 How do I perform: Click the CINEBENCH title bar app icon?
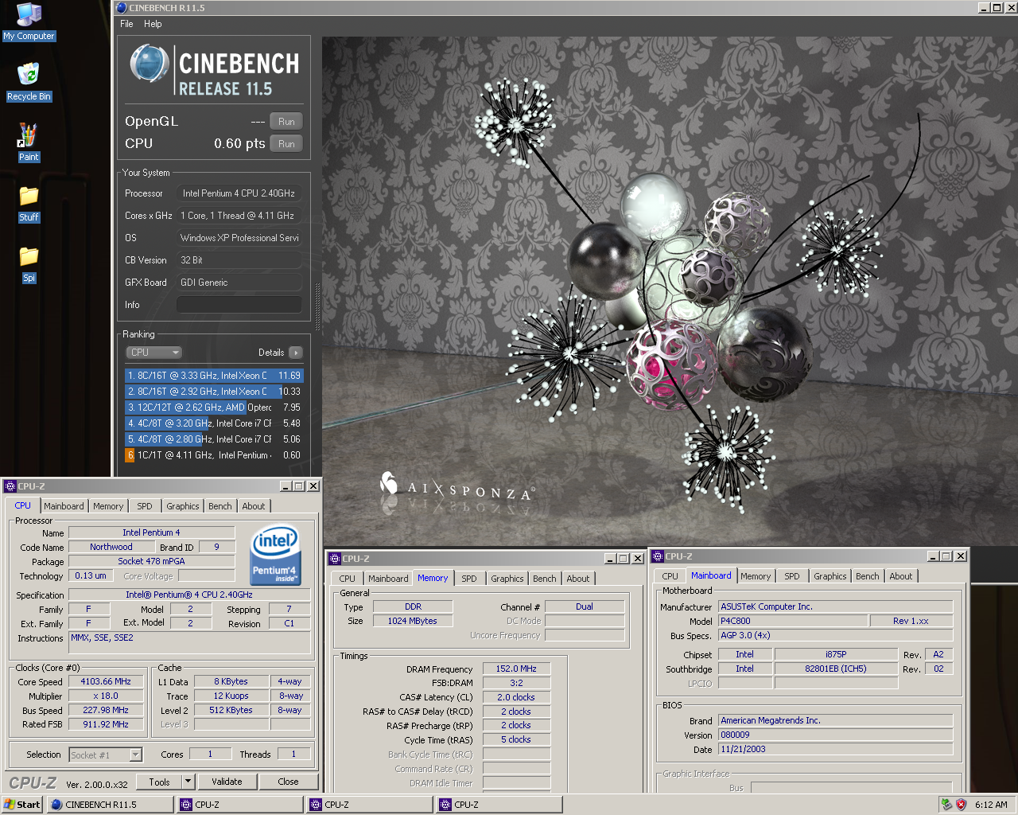[x=121, y=7]
